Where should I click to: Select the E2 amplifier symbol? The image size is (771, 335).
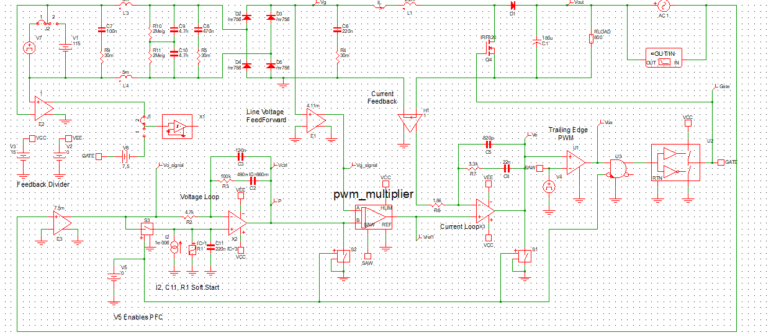click(x=43, y=108)
